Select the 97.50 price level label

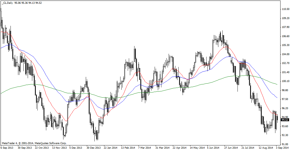tap(285, 99)
